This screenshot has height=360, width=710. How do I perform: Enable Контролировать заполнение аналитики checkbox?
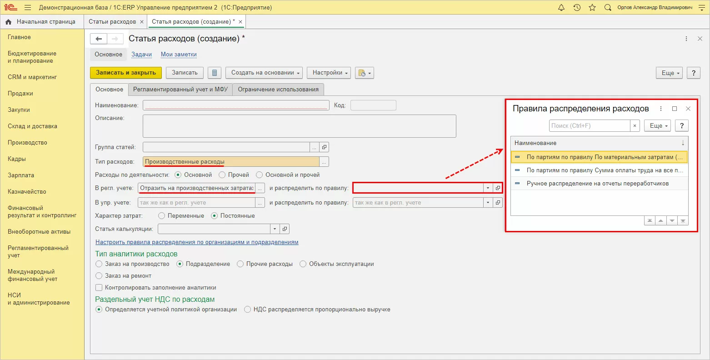[99, 288]
